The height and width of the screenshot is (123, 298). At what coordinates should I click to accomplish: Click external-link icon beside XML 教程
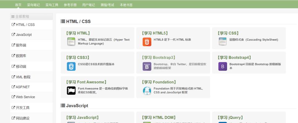click(13, 77)
